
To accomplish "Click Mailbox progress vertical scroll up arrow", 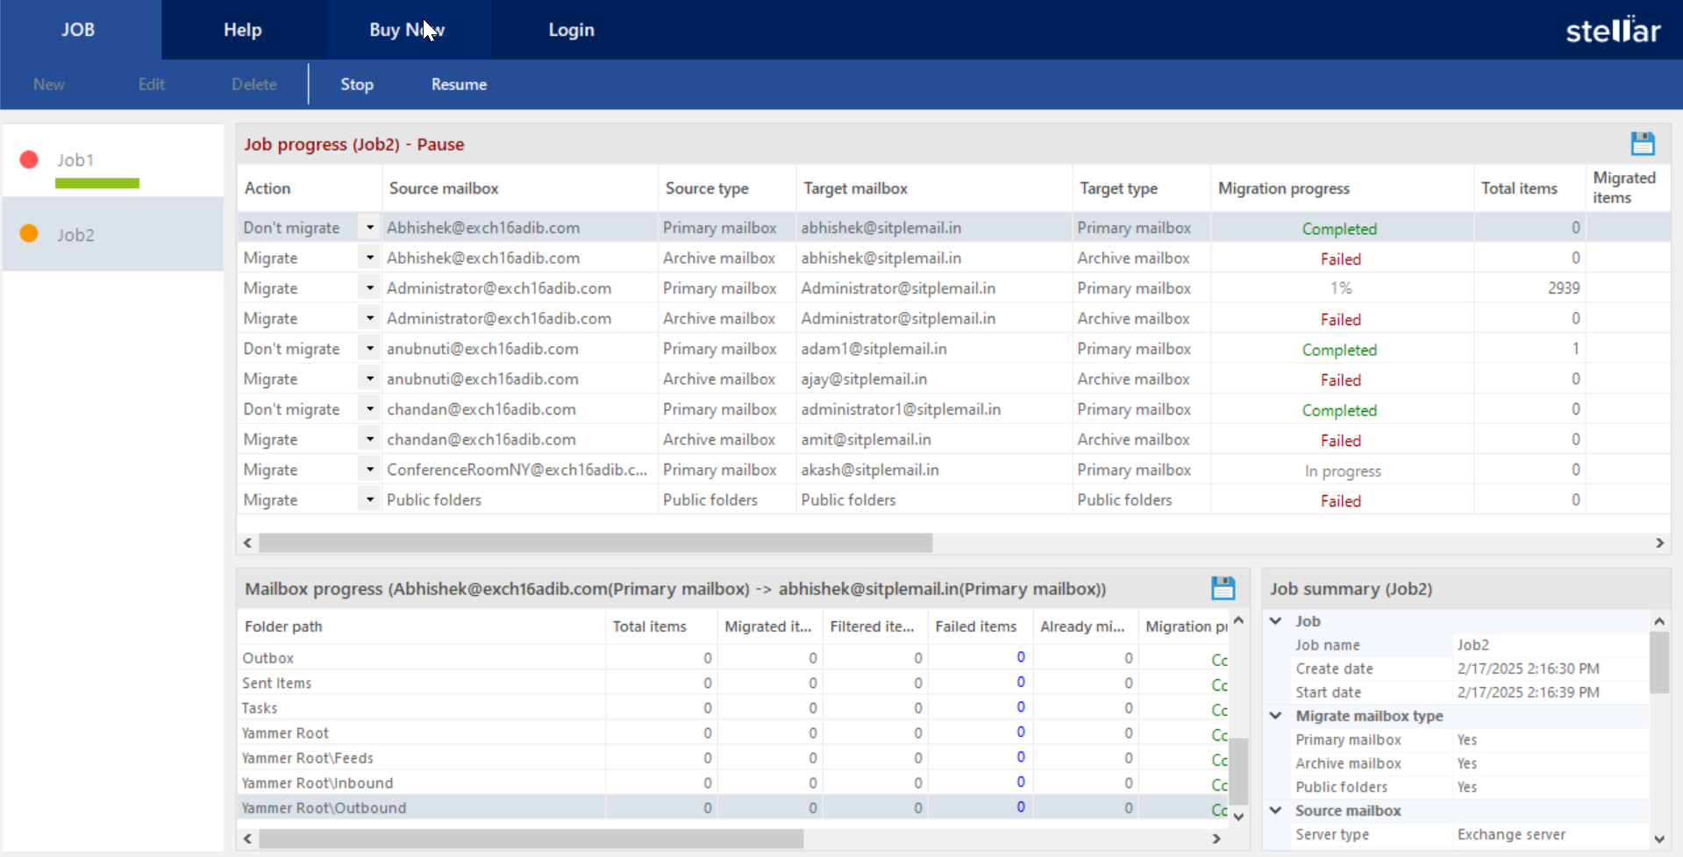I will (1238, 620).
